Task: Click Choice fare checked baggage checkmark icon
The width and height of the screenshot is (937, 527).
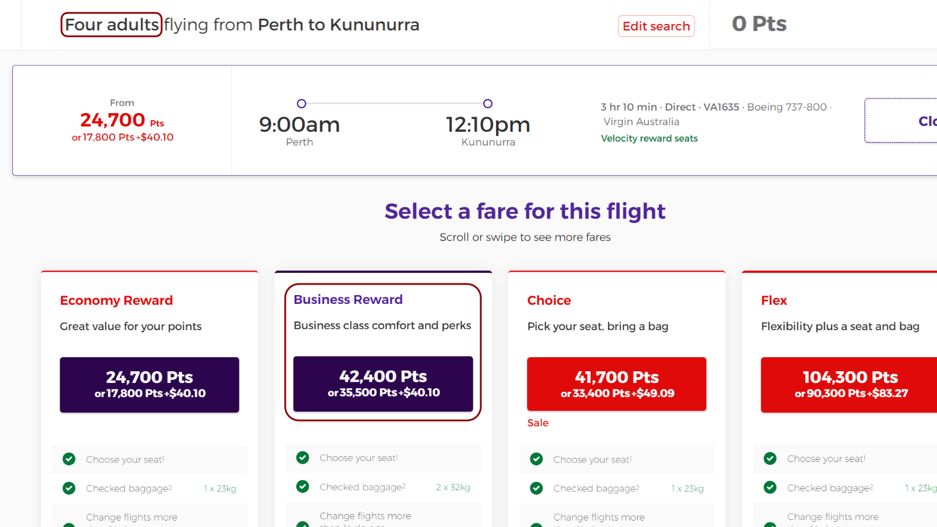Action: pyautogui.click(x=536, y=488)
